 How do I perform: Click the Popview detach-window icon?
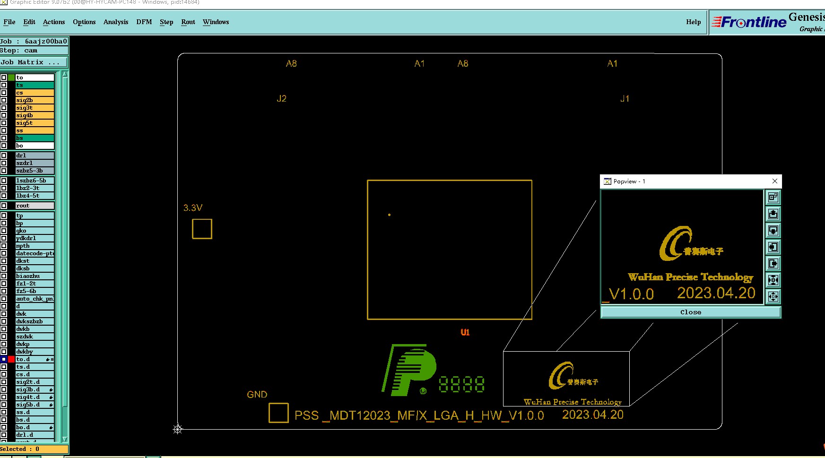pos(773,197)
